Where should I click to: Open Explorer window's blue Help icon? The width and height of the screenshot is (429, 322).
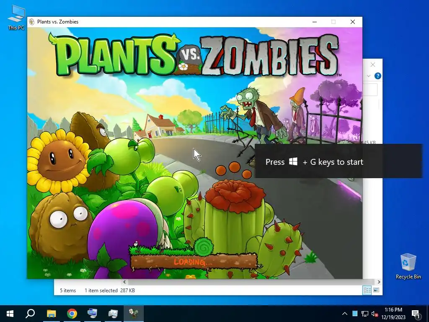377,76
